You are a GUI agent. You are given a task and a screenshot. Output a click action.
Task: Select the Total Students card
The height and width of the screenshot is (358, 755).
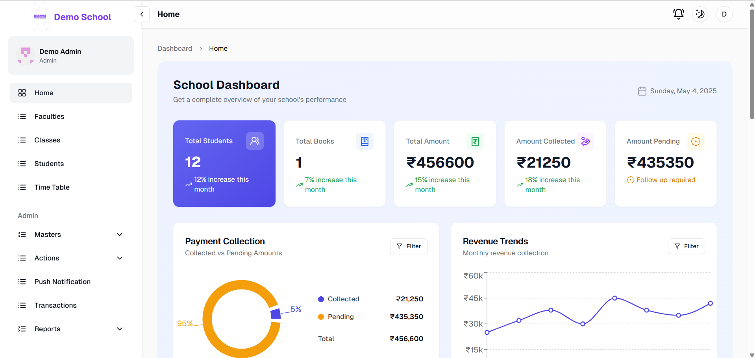coord(224,164)
